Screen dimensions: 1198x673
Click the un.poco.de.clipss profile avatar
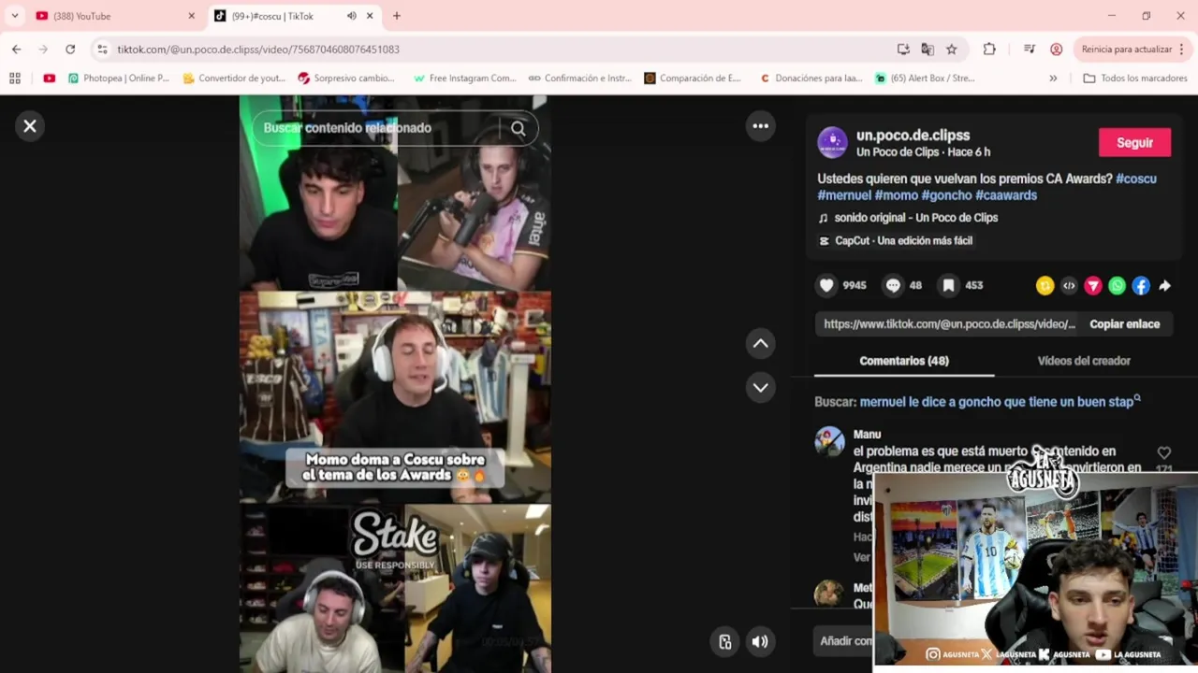[x=832, y=142]
